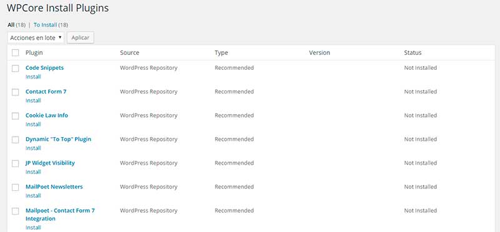Tick Mailpoet - Contact Form 7 Integration checkbox
The image size is (500, 232).
pyautogui.click(x=15, y=211)
